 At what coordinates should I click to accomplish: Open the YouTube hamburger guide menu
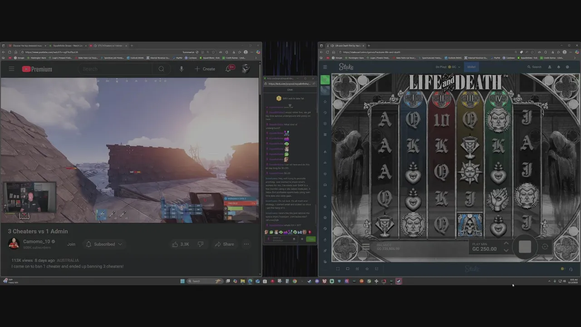click(x=11, y=69)
